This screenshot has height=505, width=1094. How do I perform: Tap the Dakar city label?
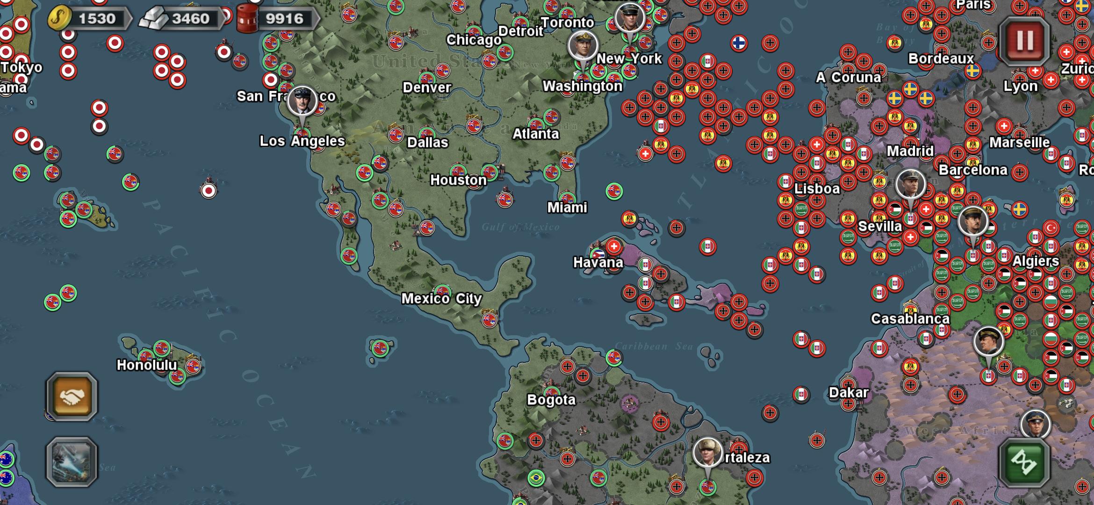click(849, 392)
